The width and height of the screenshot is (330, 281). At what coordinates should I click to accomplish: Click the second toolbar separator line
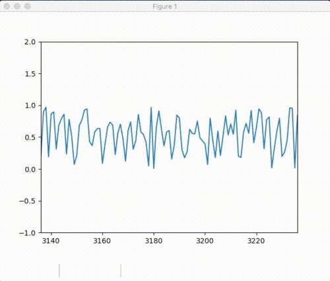coord(121,270)
